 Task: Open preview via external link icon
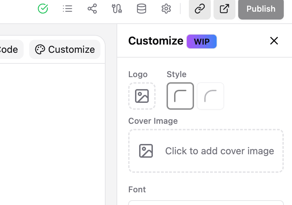pos(224,9)
